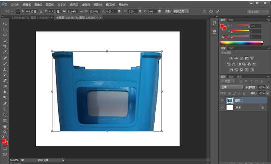
Task: Toggle relative positioning triangle in options bar
Action: [41, 12]
